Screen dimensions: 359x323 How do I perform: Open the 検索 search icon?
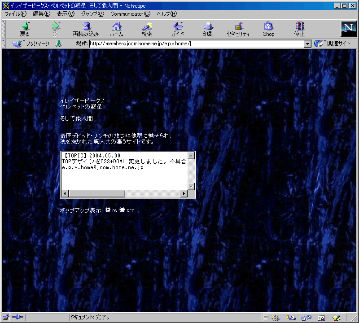click(147, 29)
